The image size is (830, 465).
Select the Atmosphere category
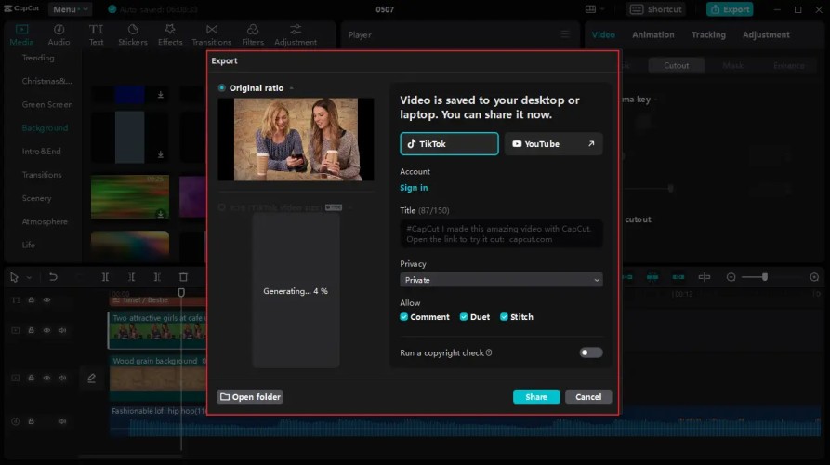(x=45, y=221)
